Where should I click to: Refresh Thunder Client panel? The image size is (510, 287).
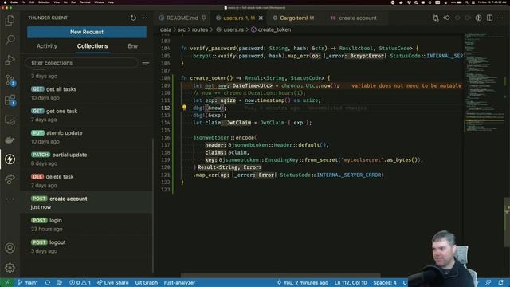[133, 18]
